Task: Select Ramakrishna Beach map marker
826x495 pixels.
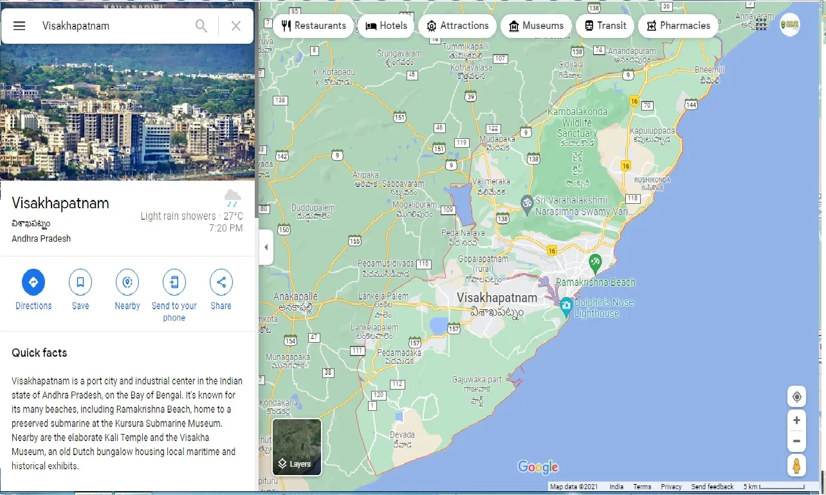Action: point(595,262)
